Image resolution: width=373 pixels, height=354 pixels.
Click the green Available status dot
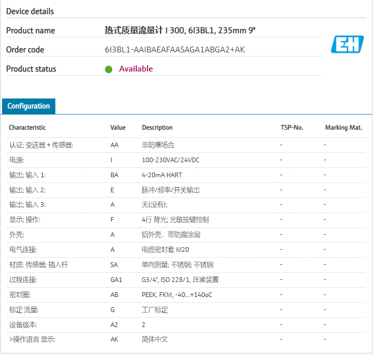click(109, 69)
